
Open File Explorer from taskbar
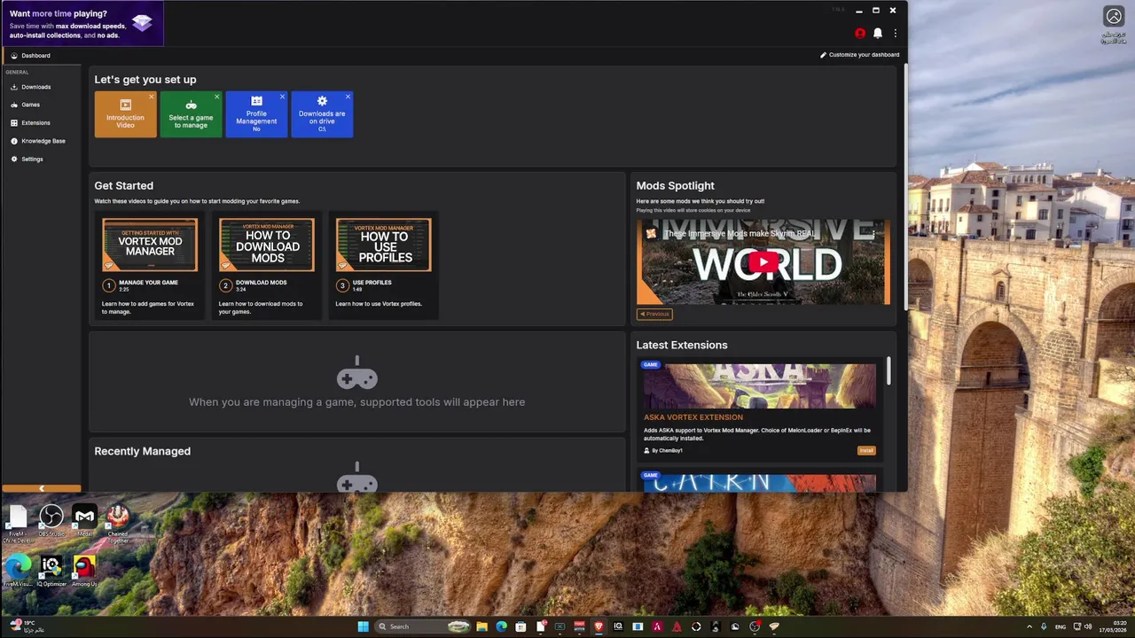click(x=481, y=626)
